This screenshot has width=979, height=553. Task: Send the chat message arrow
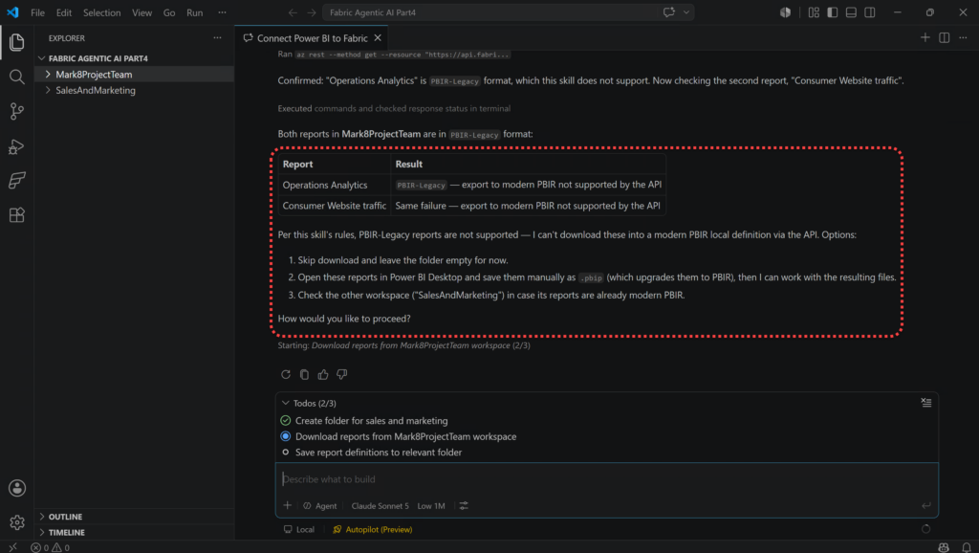click(925, 505)
